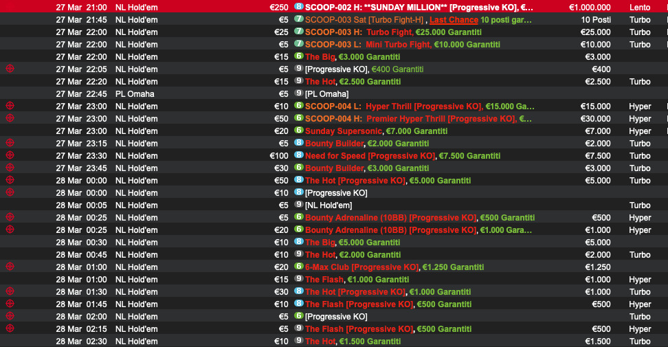This screenshot has width=668, height=347.
Task: Open the underlined Last Chance link
Action: [454, 20]
